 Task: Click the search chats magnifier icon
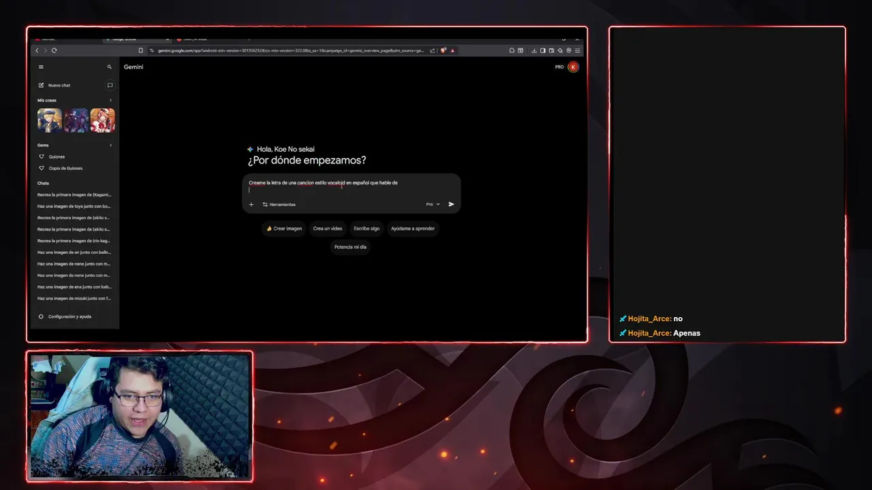109,67
